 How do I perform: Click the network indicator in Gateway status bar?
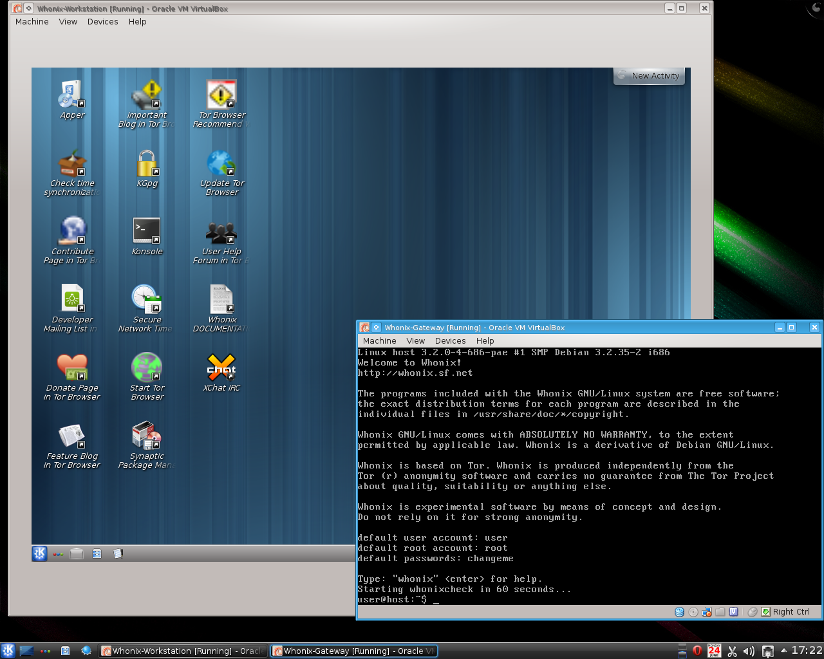[x=706, y=612]
